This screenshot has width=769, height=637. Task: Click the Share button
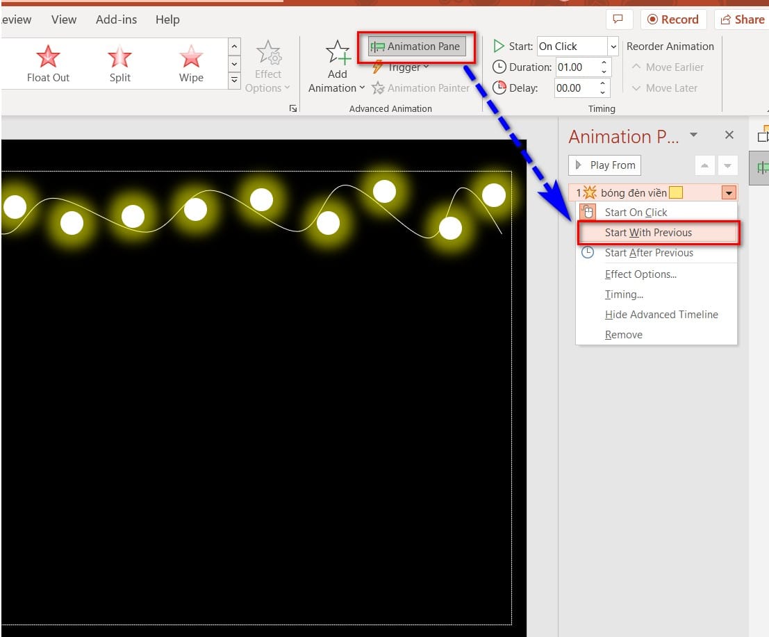pyautogui.click(x=742, y=19)
